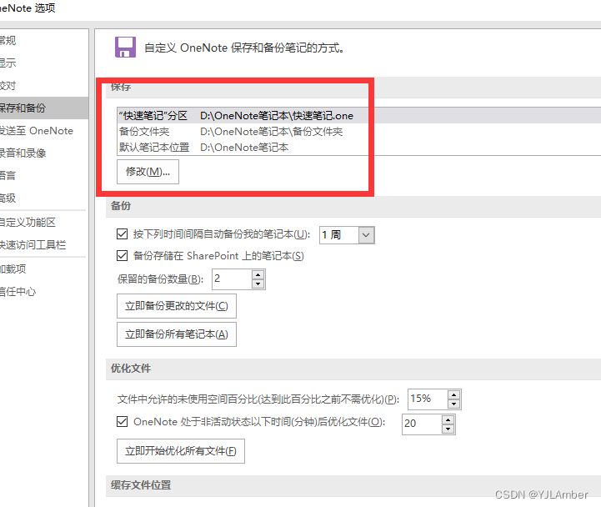Click the 修改(M)... button
The width and height of the screenshot is (601, 507).
[x=148, y=172]
